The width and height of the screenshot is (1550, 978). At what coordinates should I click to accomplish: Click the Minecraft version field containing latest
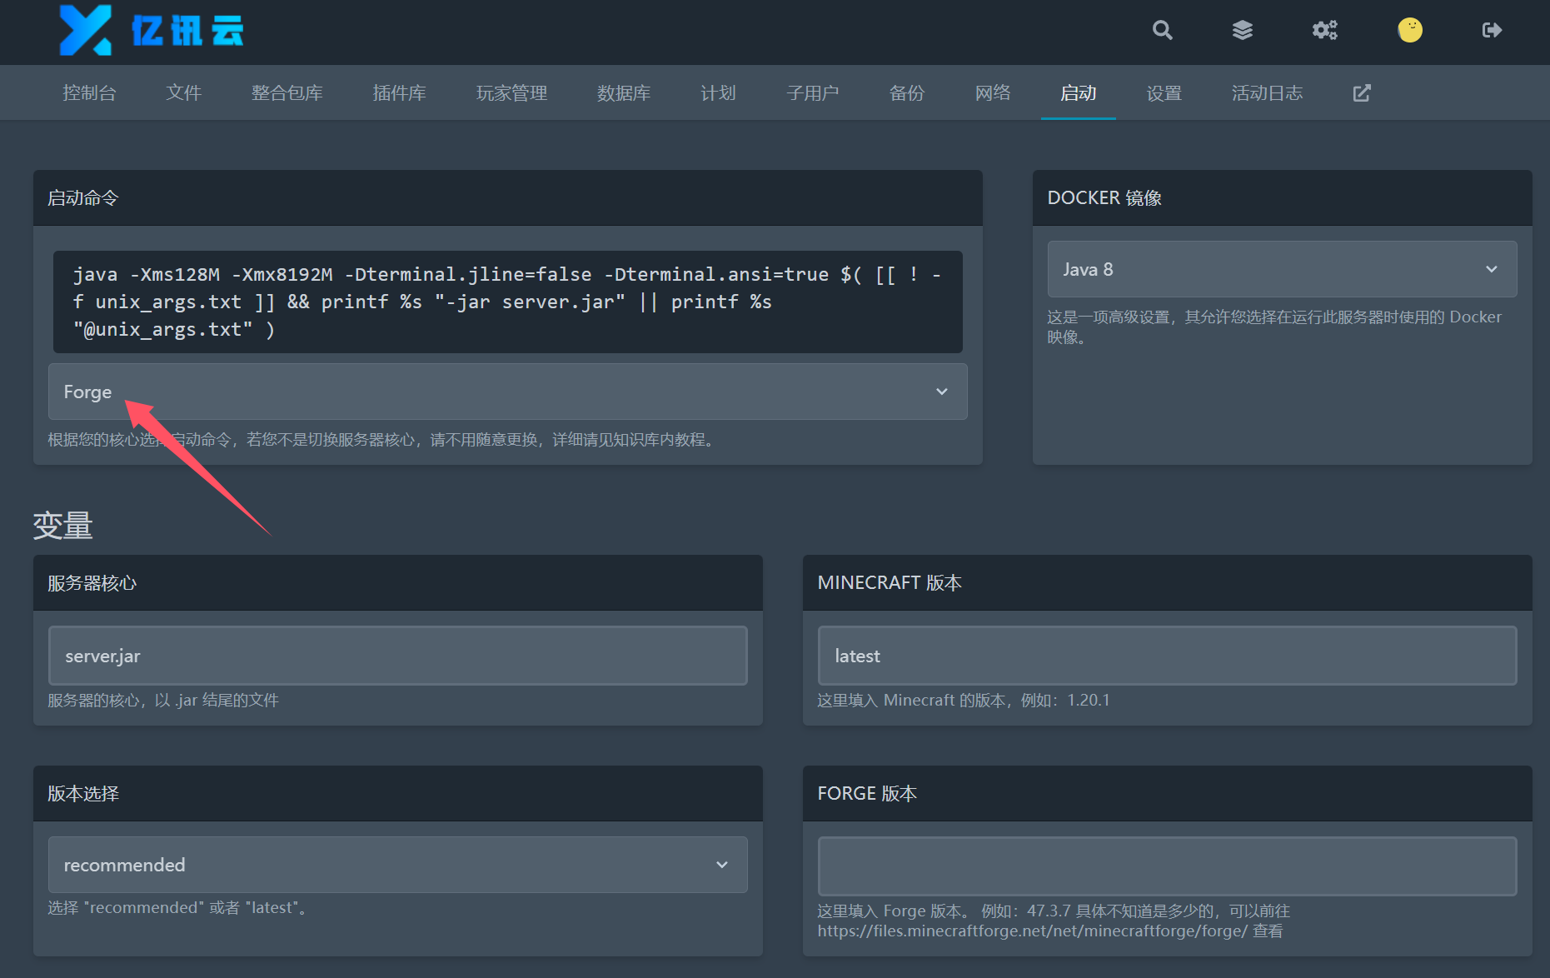(1167, 656)
